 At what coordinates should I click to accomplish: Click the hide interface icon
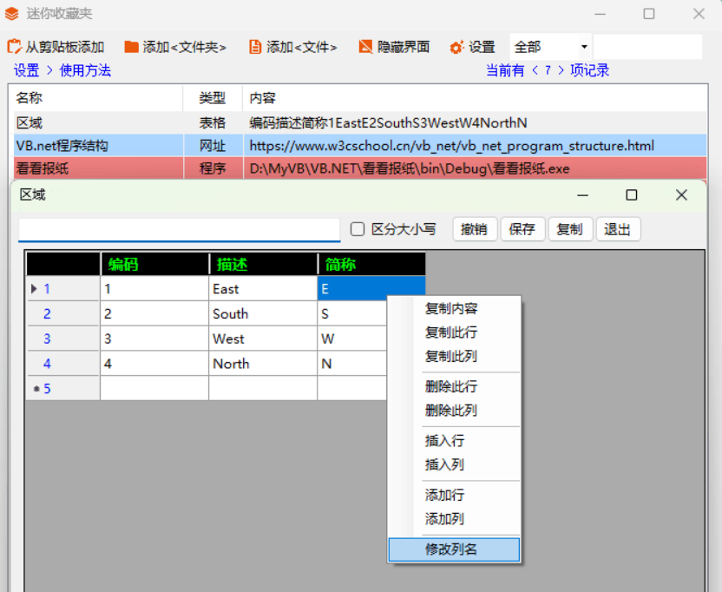coord(365,47)
